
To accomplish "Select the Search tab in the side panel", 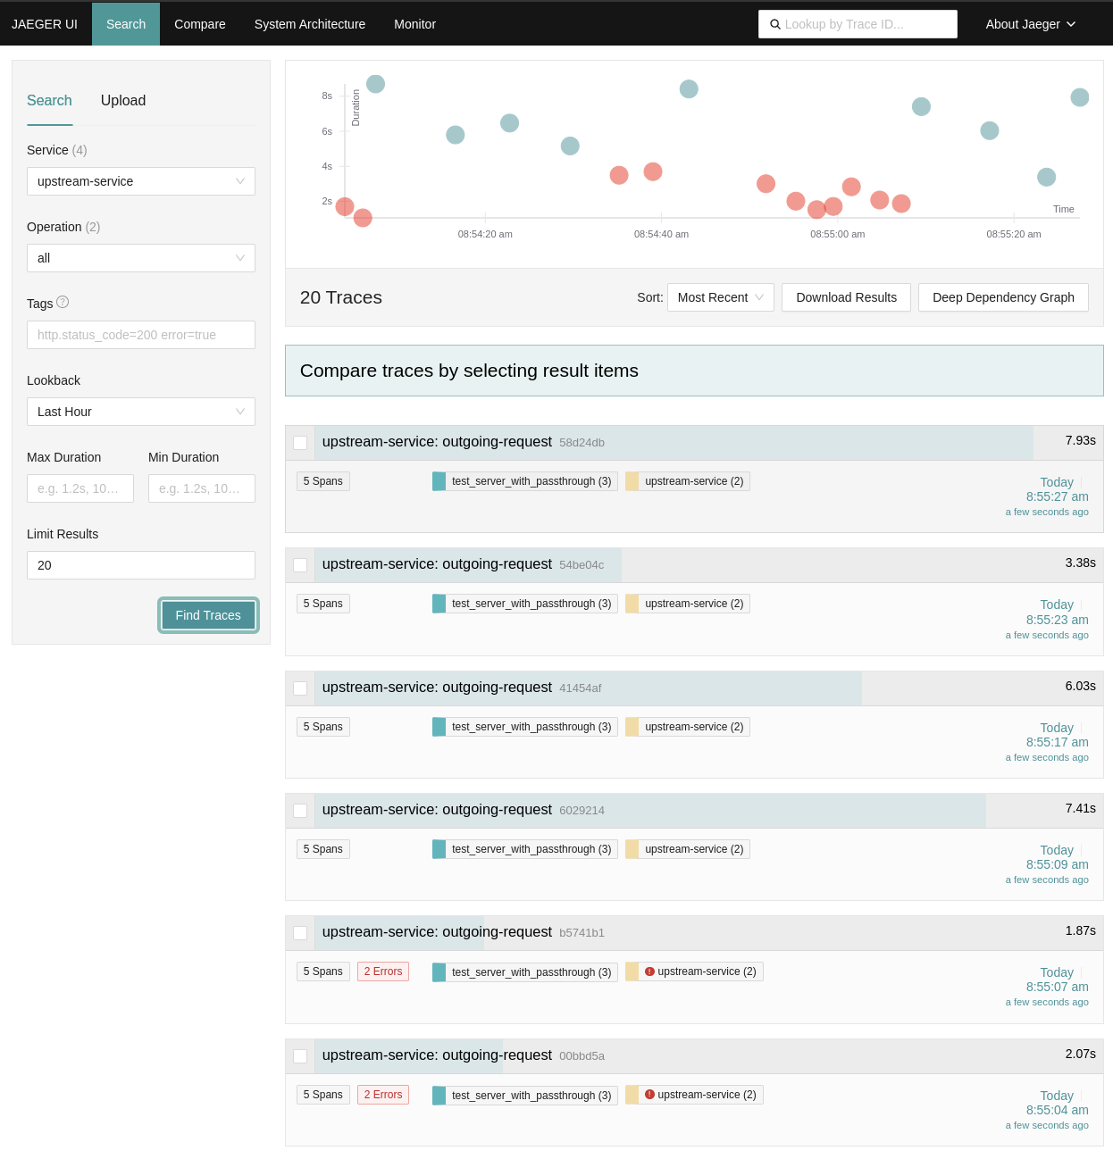I will 49,100.
